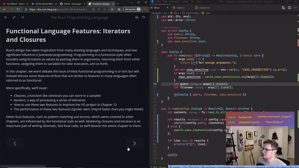Open the theme picker paintbrush icon

(x=14, y=17)
